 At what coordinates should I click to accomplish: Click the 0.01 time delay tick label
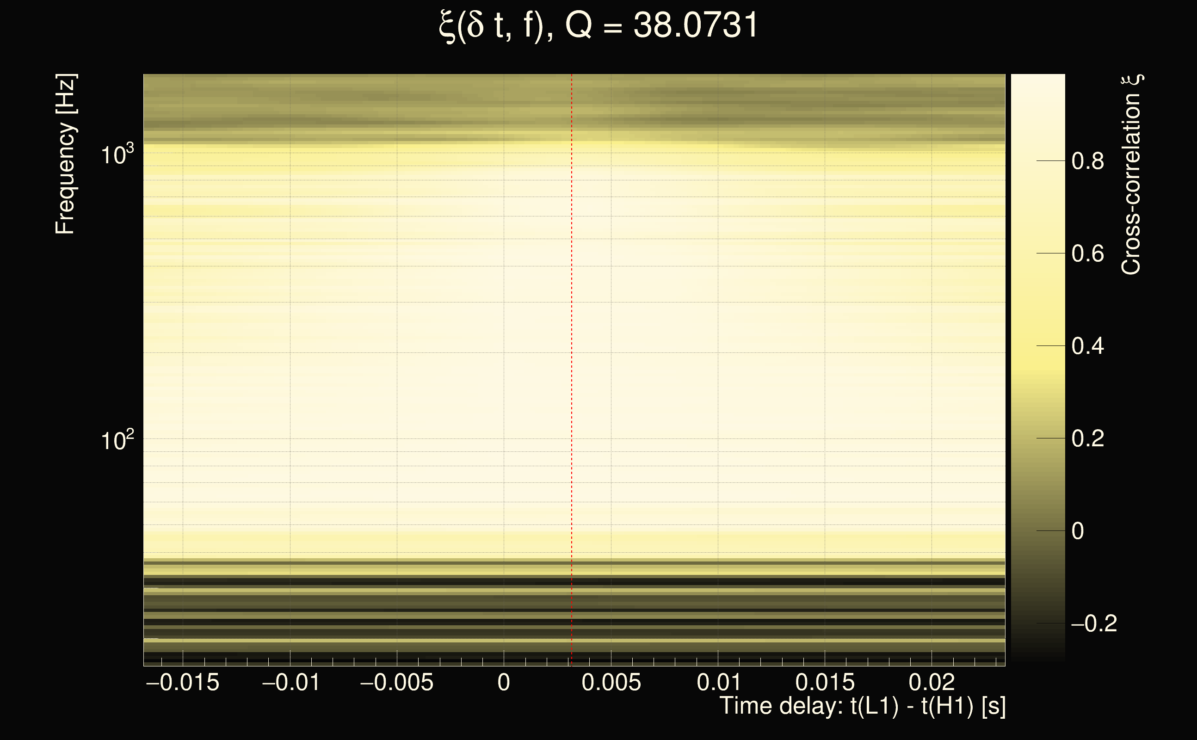click(x=718, y=682)
